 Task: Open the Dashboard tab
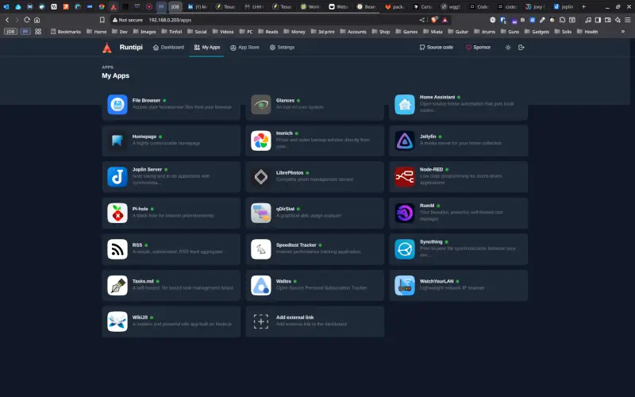(168, 48)
